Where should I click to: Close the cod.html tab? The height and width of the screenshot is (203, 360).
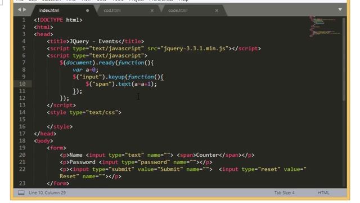(152, 11)
